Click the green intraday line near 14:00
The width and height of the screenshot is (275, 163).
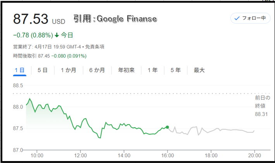pos(124,124)
